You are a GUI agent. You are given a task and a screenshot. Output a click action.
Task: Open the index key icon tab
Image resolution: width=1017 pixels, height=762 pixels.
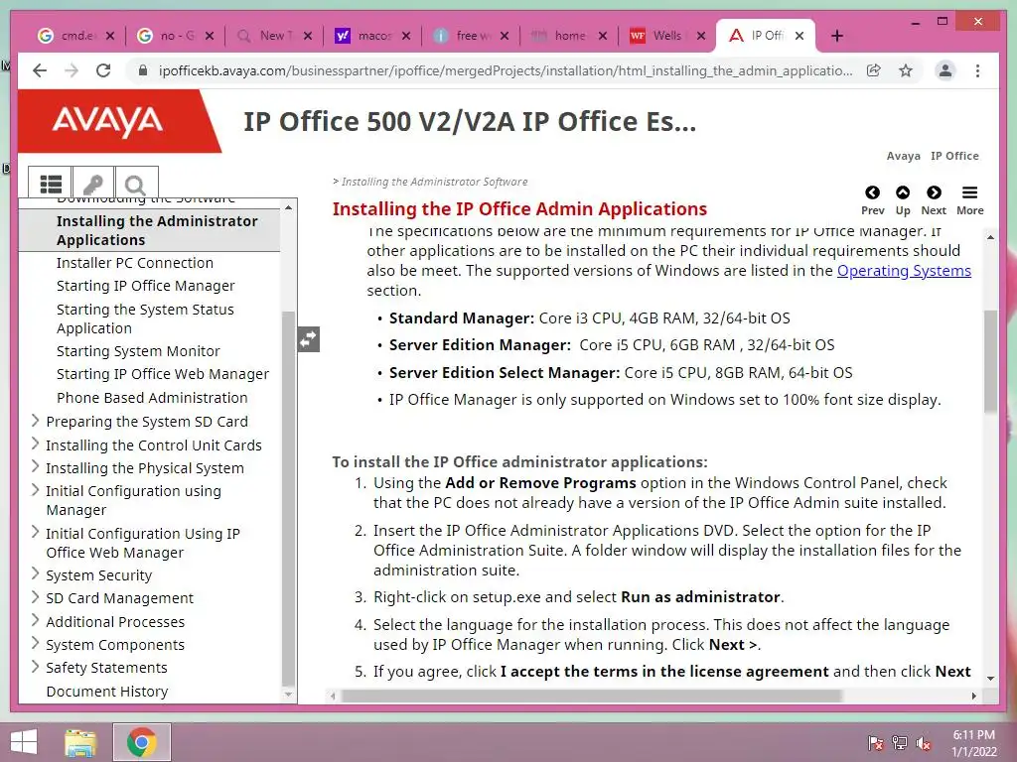(x=93, y=184)
